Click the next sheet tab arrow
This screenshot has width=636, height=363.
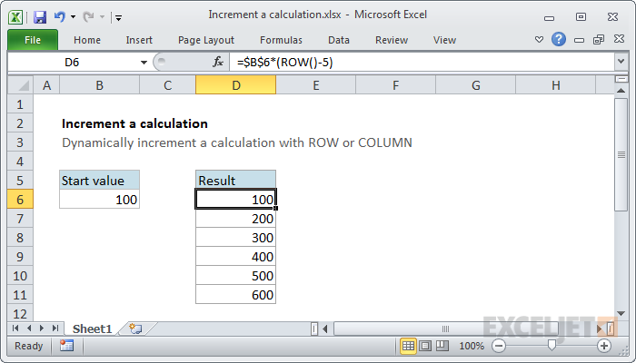pos(42,329)
